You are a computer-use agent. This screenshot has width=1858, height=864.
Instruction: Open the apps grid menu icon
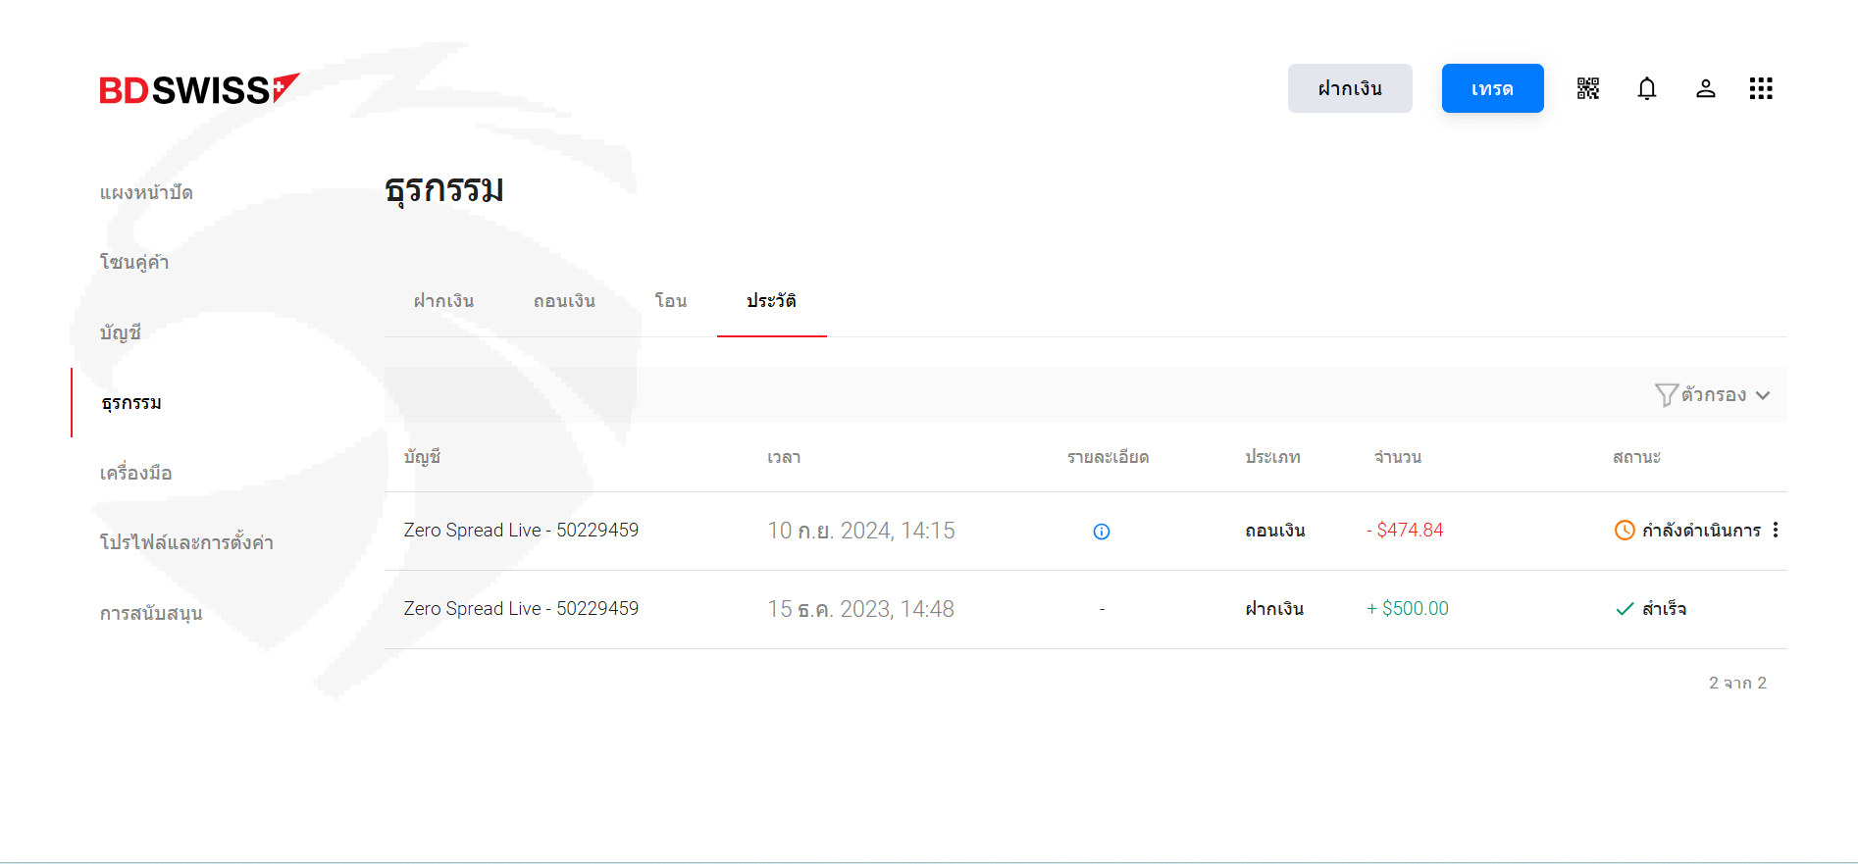pos(1761,88)
